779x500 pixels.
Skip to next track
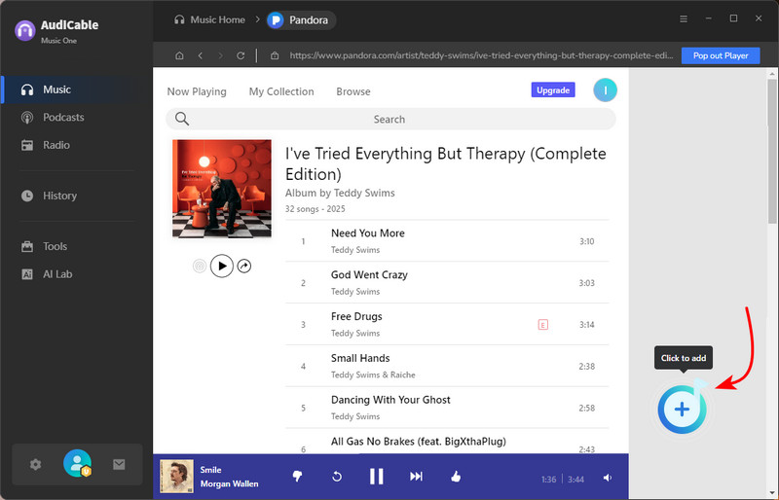pyautogui.click(x=417, y=477)
